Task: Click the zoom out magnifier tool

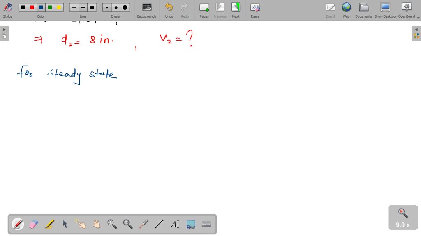Action: coord(128,224)
